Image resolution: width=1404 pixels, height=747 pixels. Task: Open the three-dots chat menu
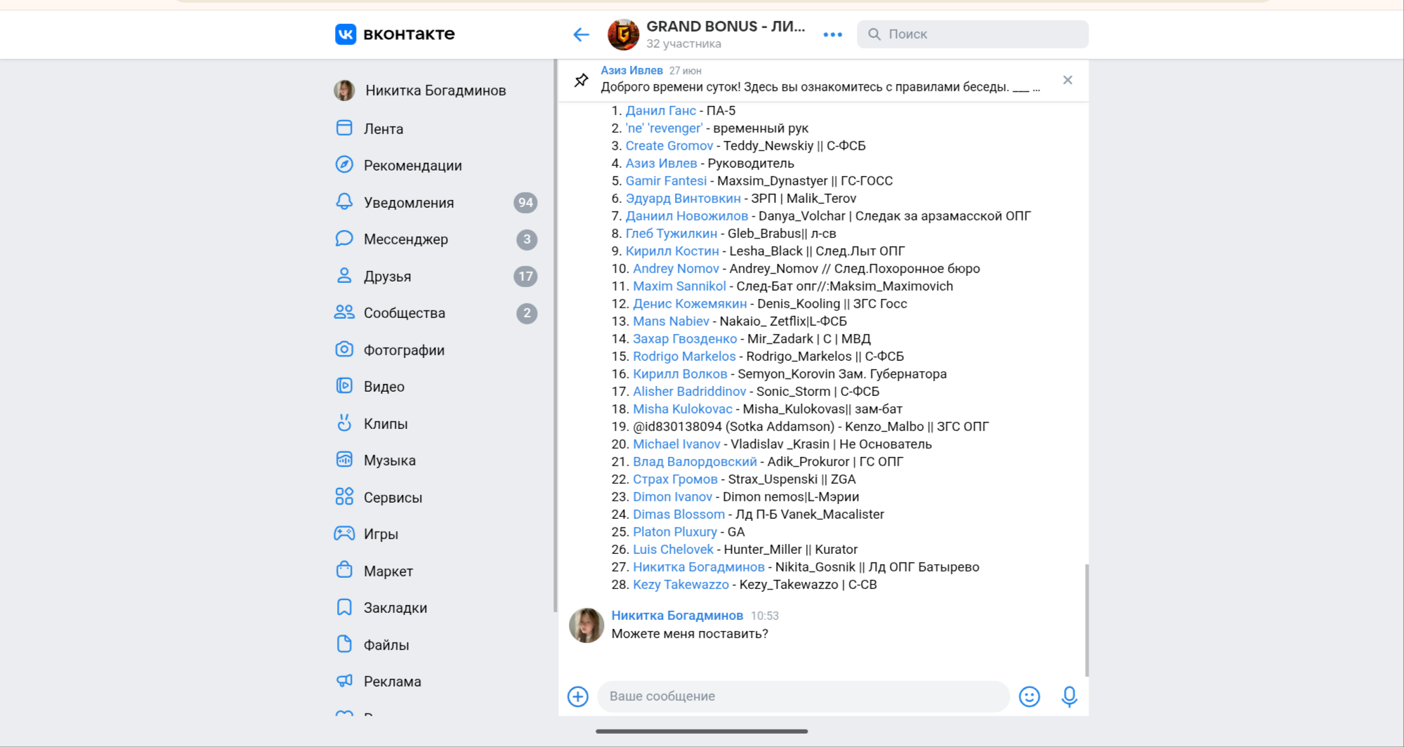pyautogui.click(x=832, y=34)
